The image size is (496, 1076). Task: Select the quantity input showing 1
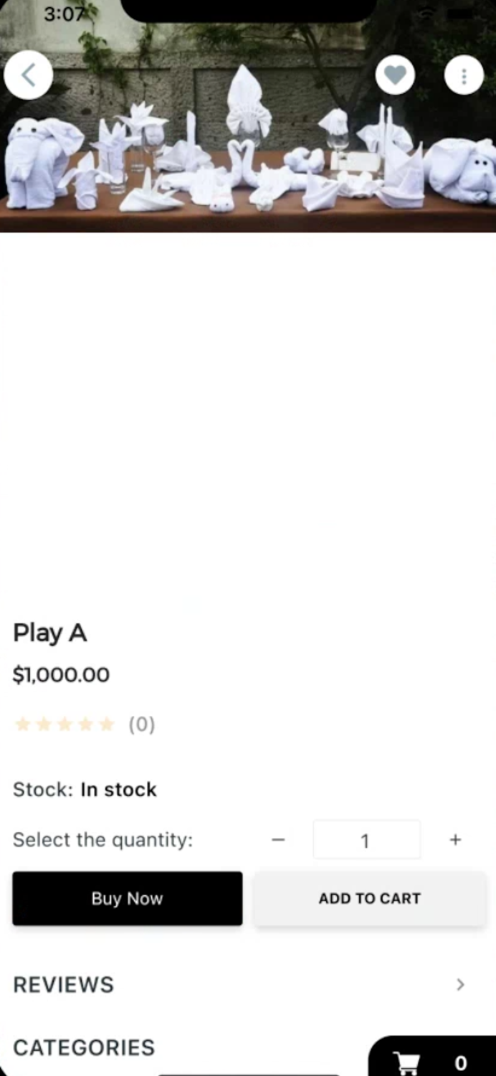(x=366, y=839)
